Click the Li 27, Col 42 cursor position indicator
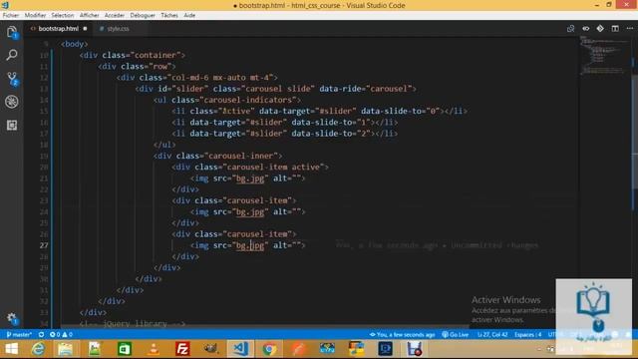 pyautogui.click(x=492, y=335)
